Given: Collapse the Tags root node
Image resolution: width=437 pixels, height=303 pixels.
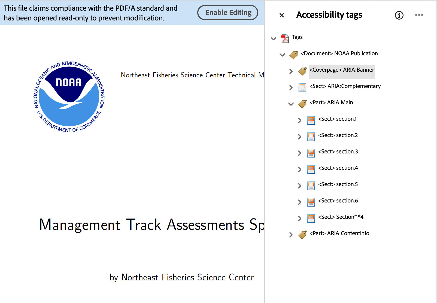Looking at the screenshot, I should click(274, 38).
